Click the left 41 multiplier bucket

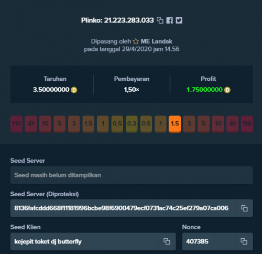coord(31,124)
